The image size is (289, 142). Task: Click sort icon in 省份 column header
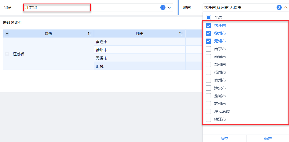pyautogui.click(x=90, y=34)
